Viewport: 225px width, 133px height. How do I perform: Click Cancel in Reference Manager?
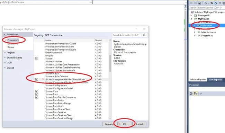pyautogui.click(x=139, y=124)
